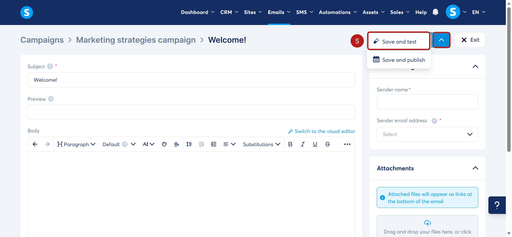The width and height of the screenshot is (512, 237).
Task: Click the increase indent icon
Action: [x=214, y=144]
